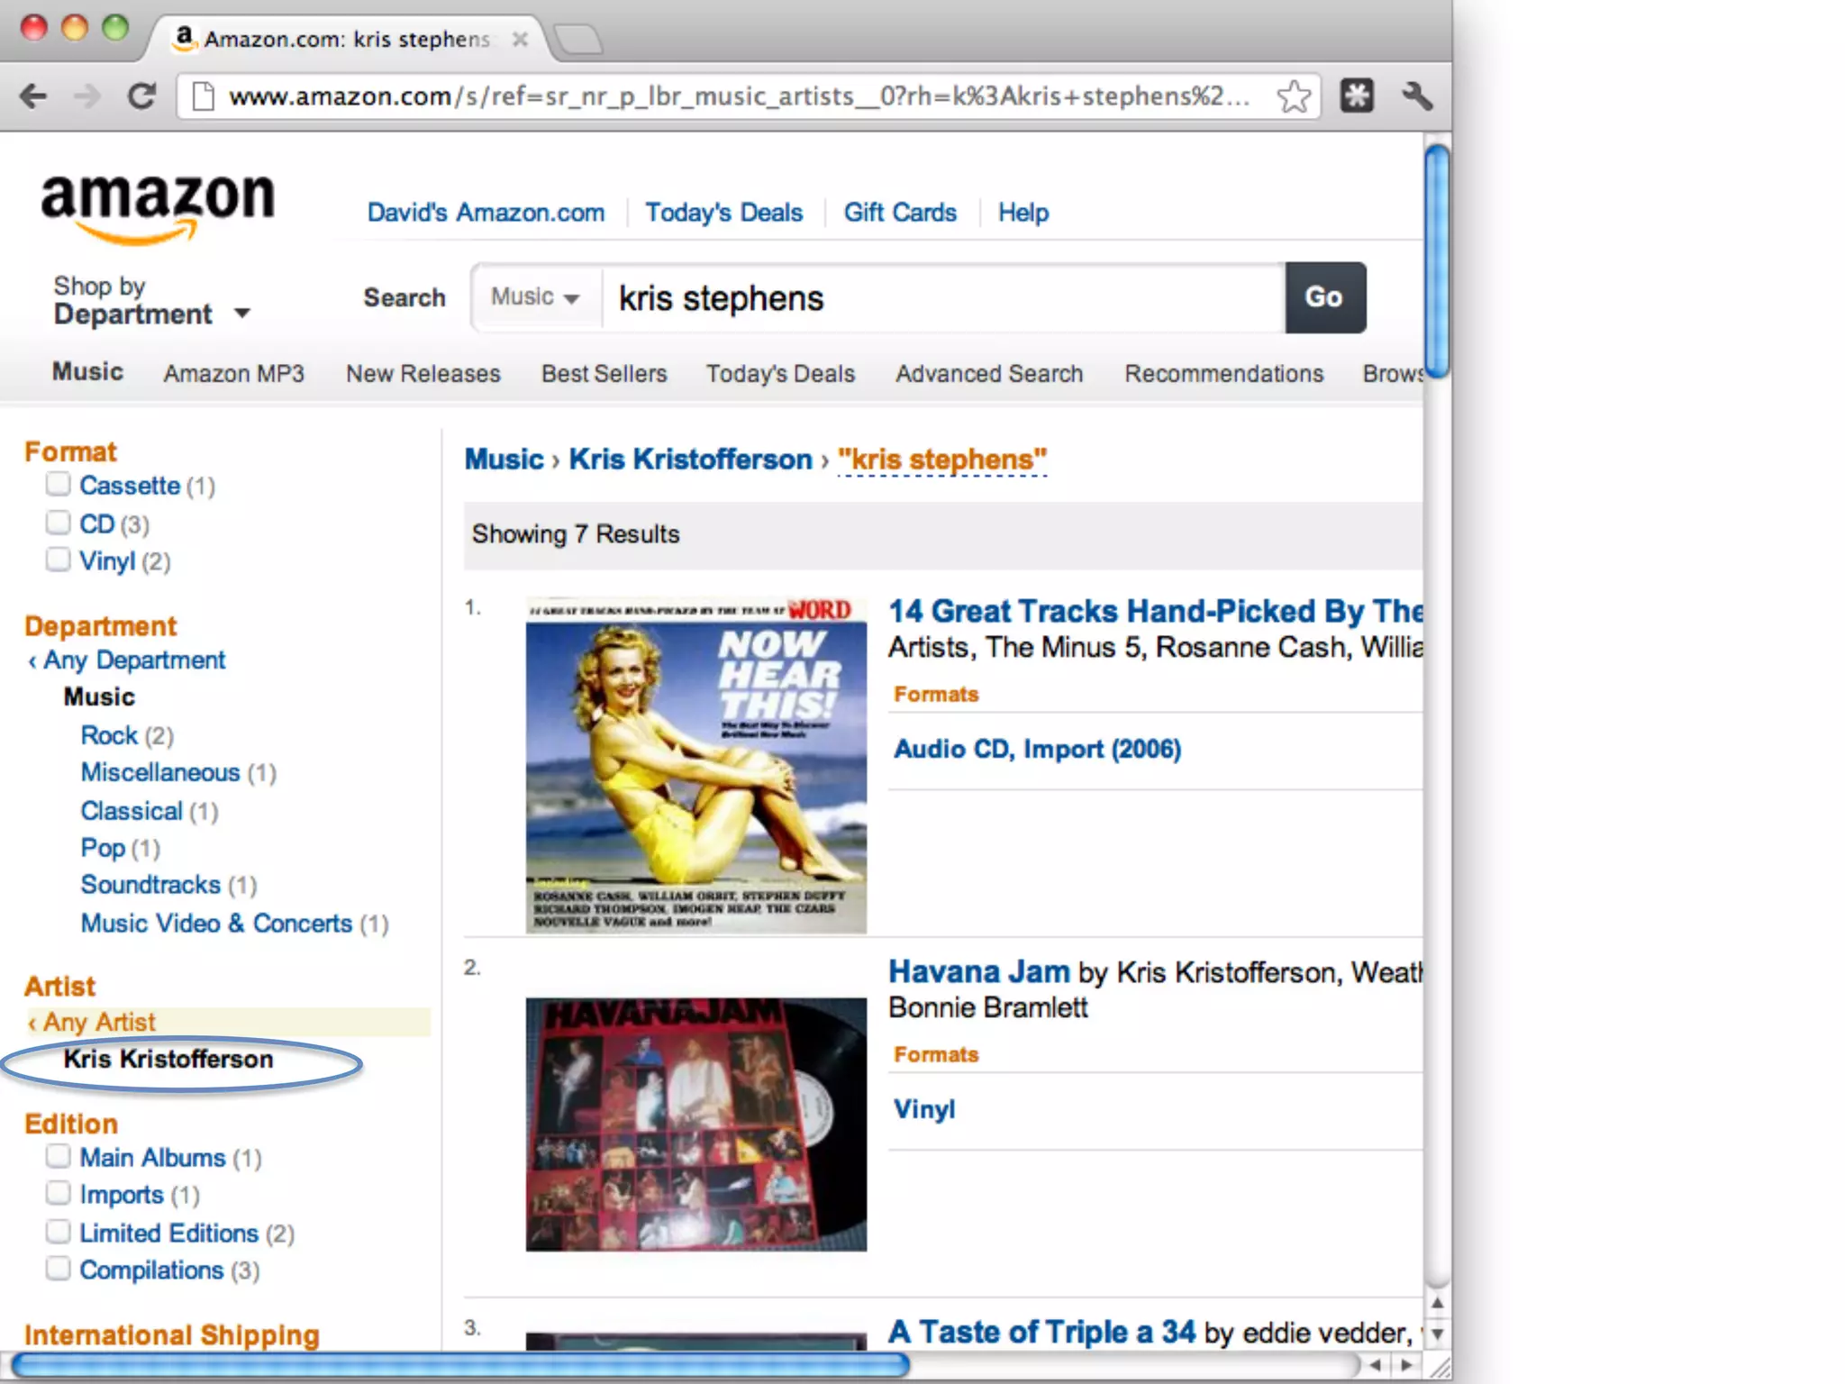Tick the Compilations edition checkbox
The height and width of the screenshot is (1384, 1845).
[x=59, y=1269]
